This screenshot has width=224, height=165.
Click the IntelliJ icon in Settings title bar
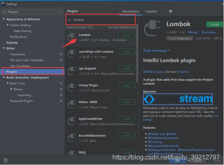(3, 4)
